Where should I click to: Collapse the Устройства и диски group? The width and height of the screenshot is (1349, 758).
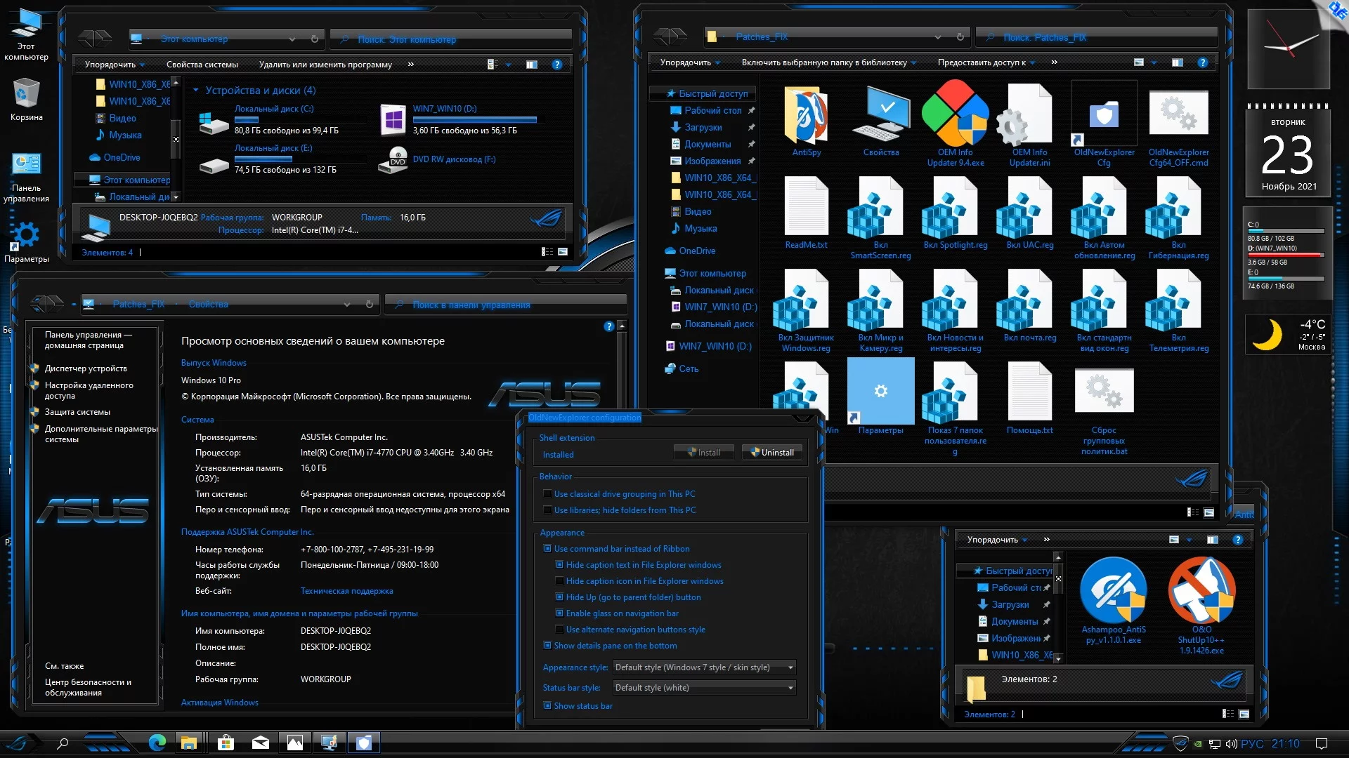[x=196, y=91]
